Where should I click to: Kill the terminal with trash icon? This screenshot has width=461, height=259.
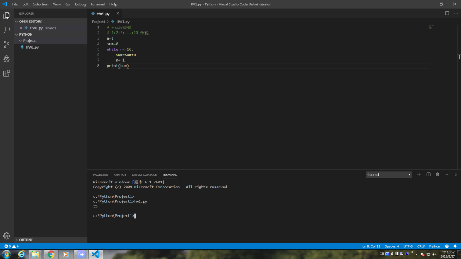coord(438,174)
